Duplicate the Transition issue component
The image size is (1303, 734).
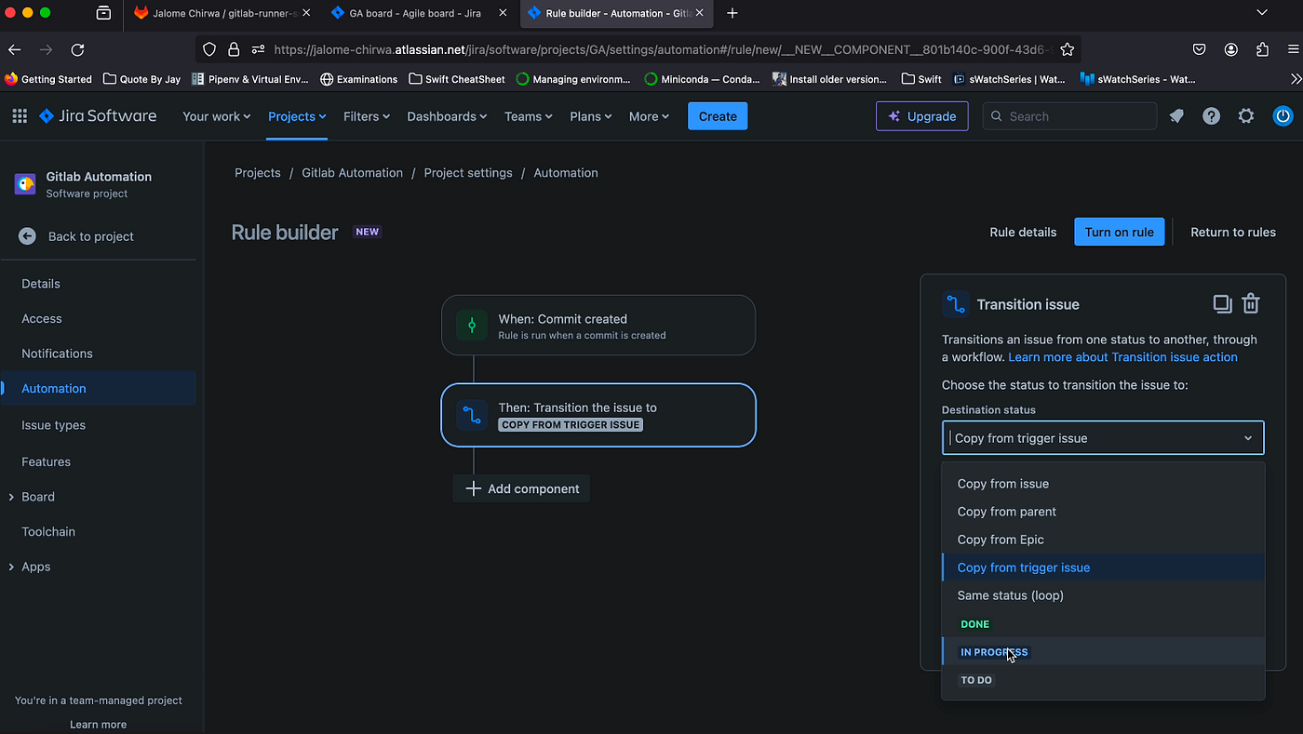coord(1222,303)
